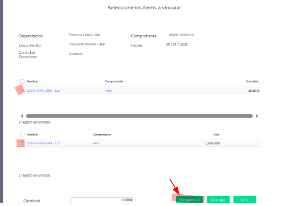Sort upper table by Cantidad column
Viewport: 289px width, 206px height.
pyautogui.click(x=252, y=81)
